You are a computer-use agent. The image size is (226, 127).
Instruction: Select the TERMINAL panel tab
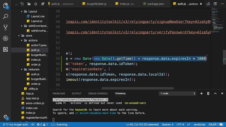pyautogui.click(x=120, y=93)
